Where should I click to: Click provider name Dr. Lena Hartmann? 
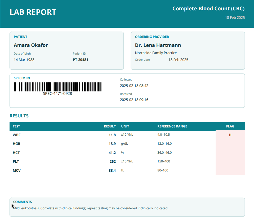coord(158,45)
